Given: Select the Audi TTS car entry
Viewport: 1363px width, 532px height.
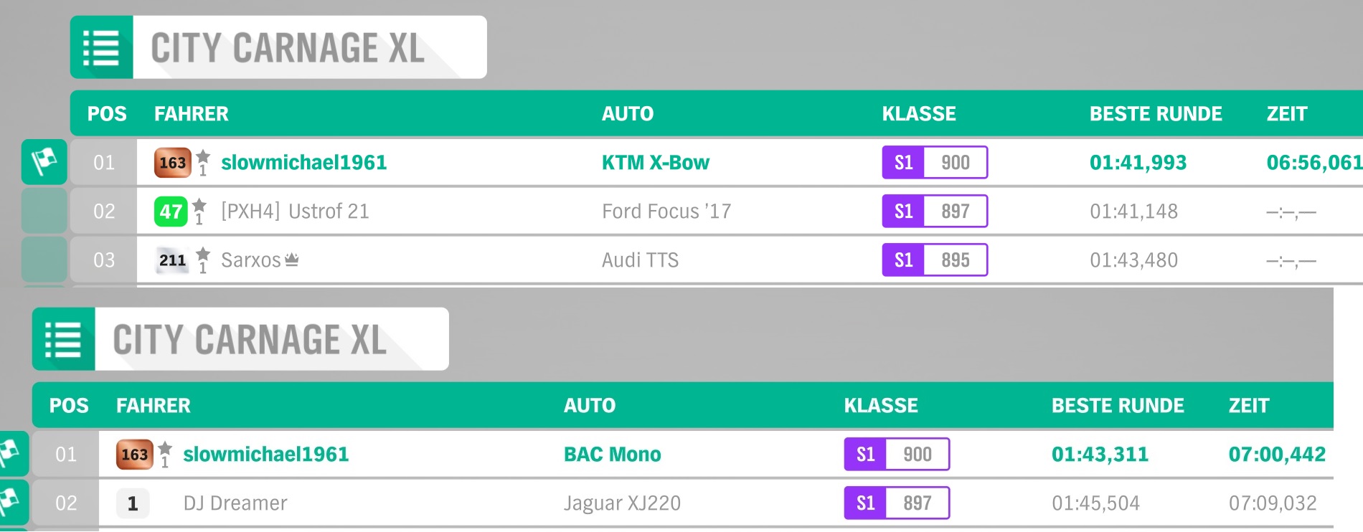Looking at the screenshot, I should click(x=640, y=260).
